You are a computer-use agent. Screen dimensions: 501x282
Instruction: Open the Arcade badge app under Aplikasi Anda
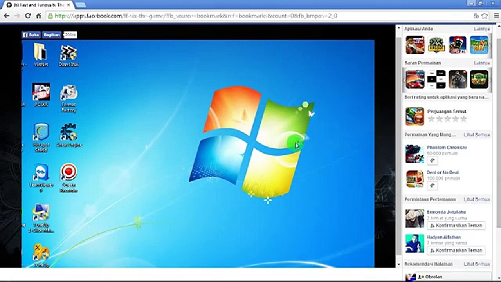(x=436, y=45)
